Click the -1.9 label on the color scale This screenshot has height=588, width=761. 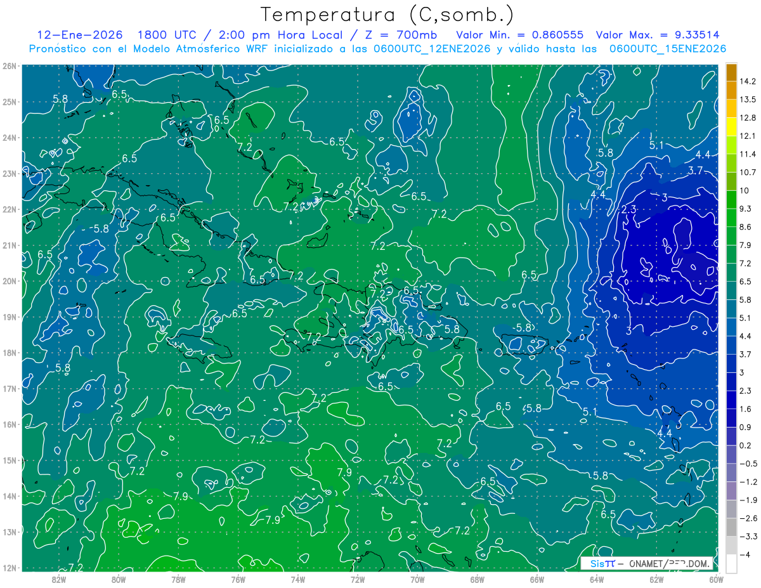tap(749, 500)
